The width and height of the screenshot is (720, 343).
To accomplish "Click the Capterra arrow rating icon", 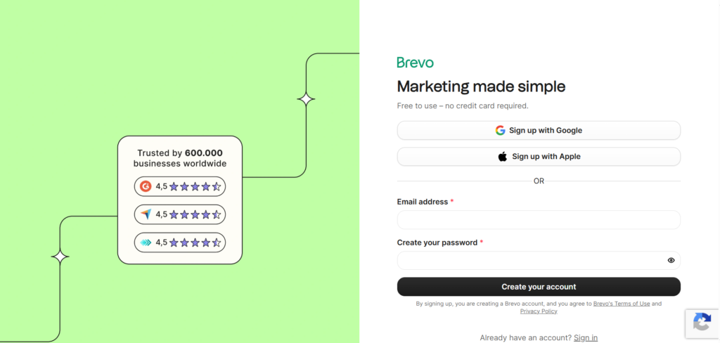I will pos(146,214).
